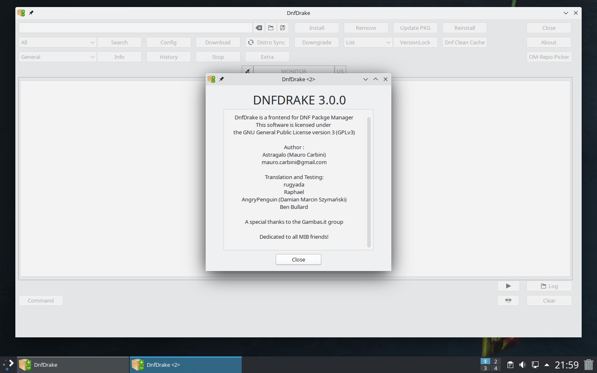Open the application launcher in the panel
The image size is (597, 373).
click(8, 365)
